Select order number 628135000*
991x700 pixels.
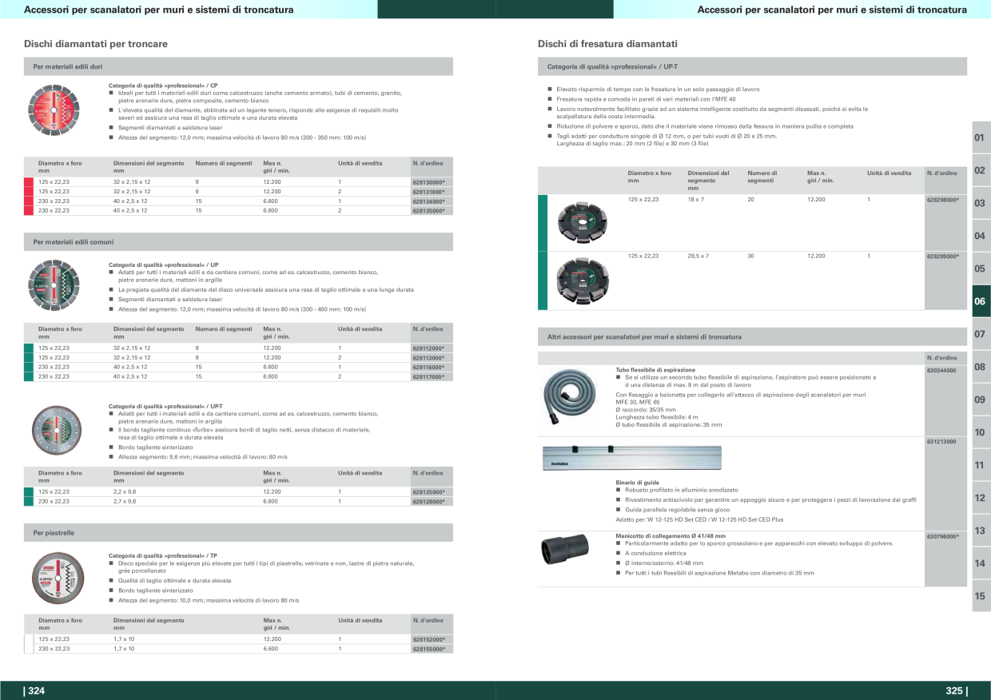pos(428,211)
